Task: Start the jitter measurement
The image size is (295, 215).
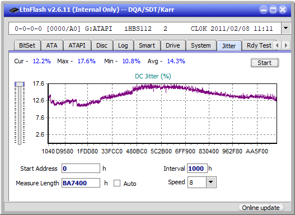Action: coord(265,63)
